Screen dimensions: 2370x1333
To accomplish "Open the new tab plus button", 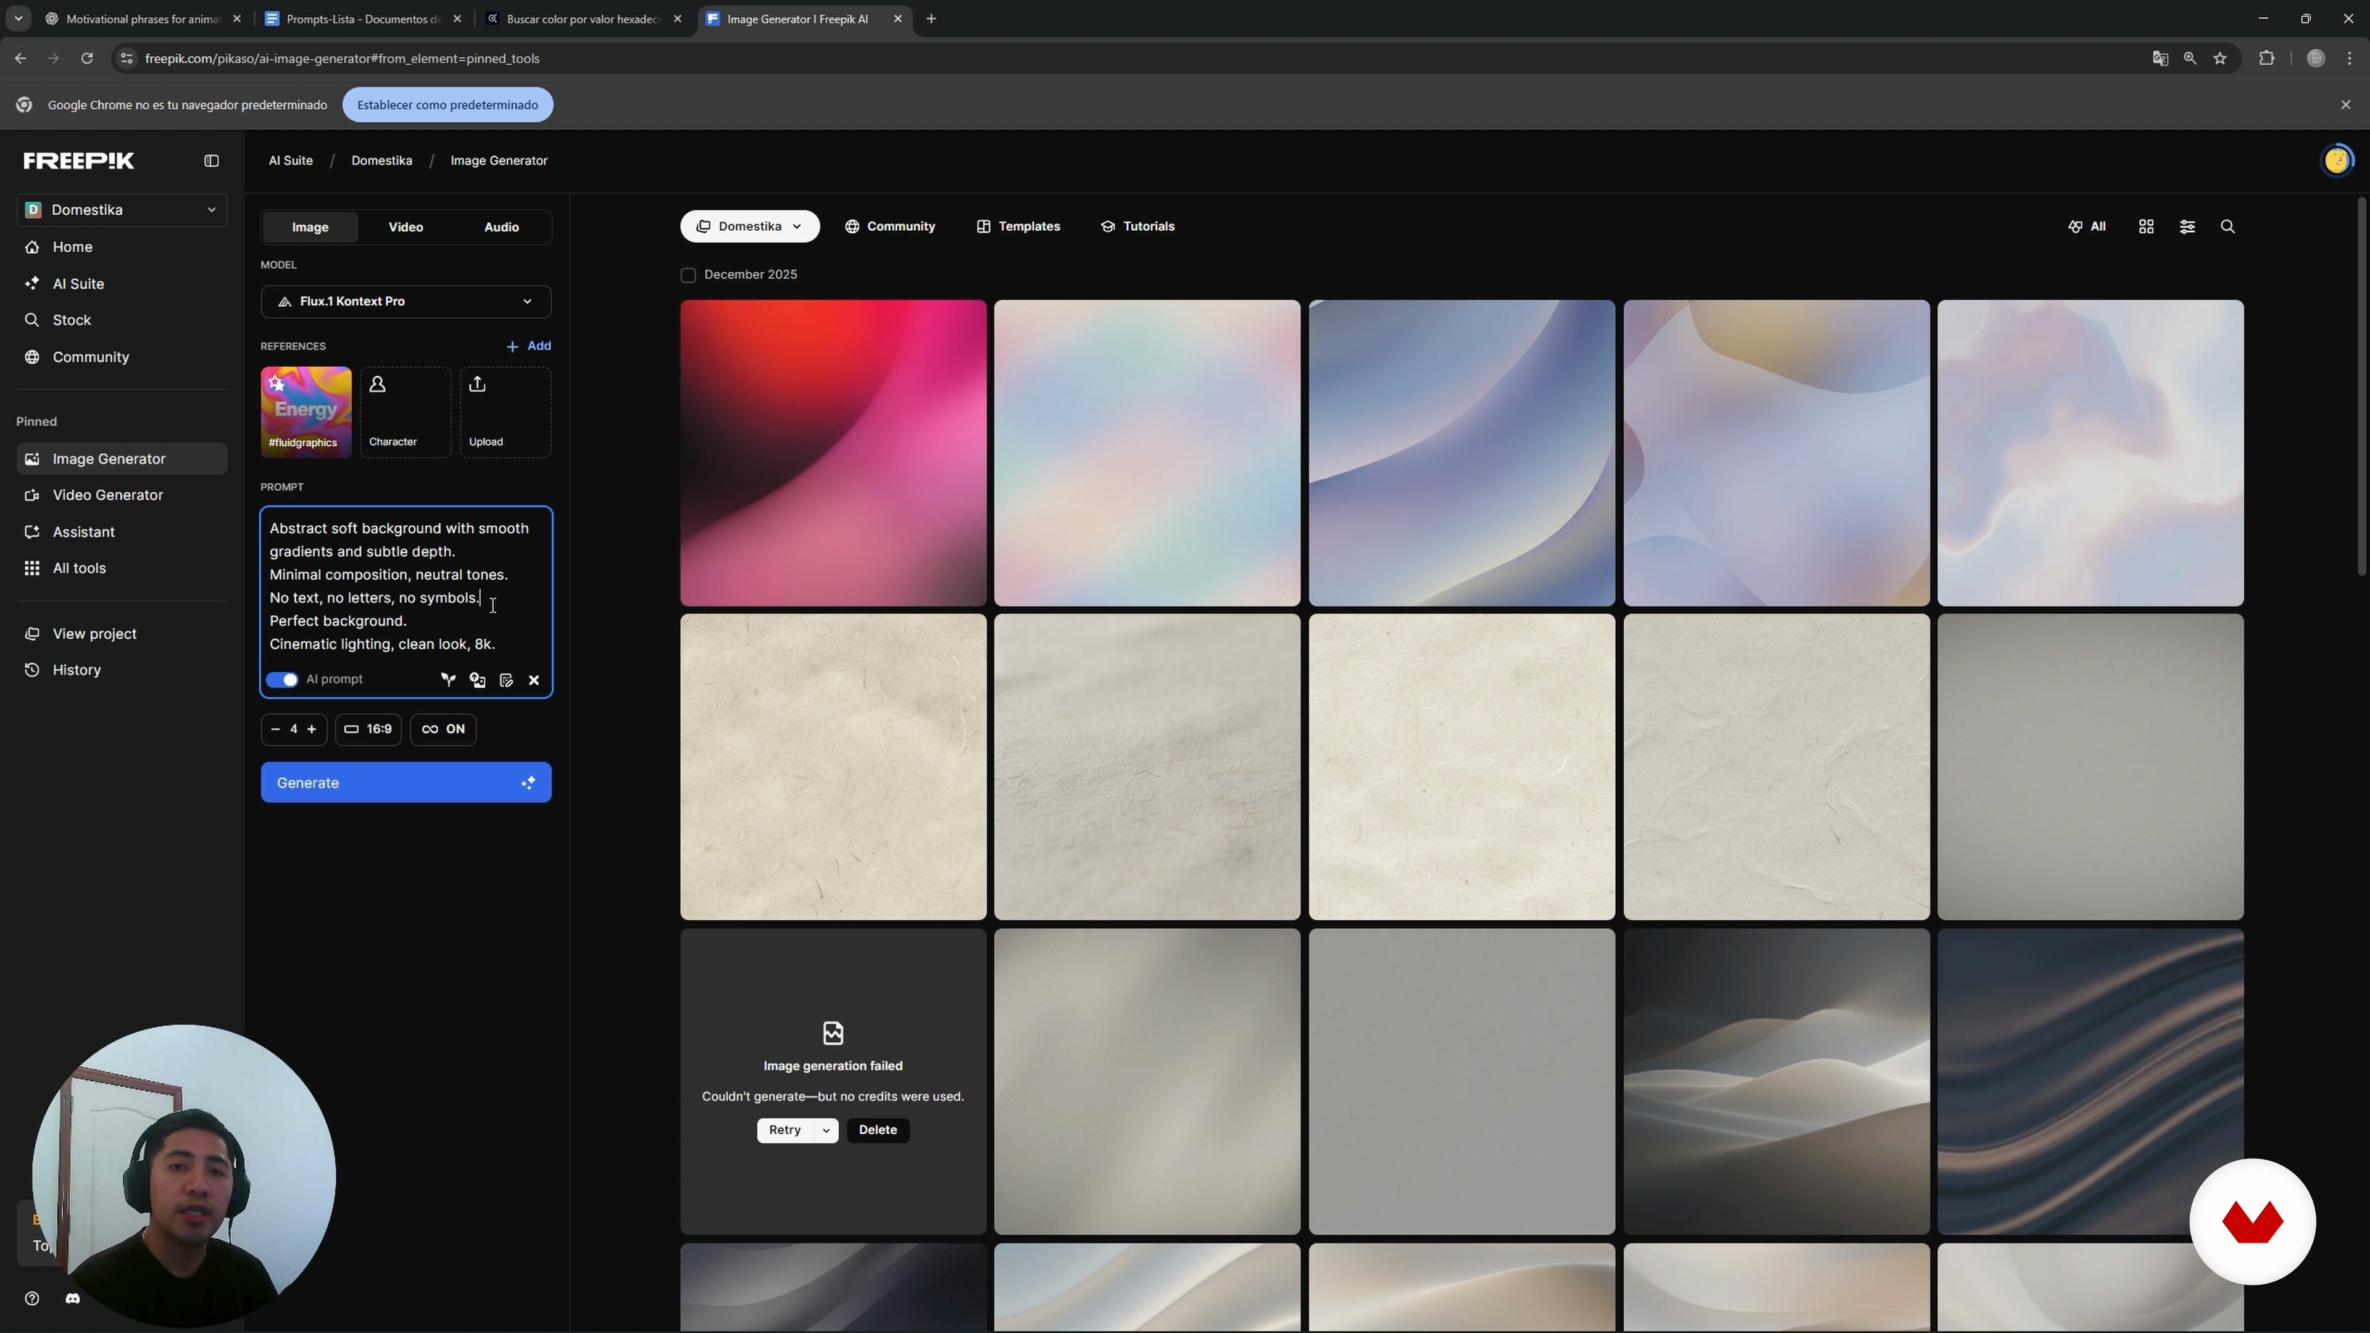I will (x=931, y=19).
